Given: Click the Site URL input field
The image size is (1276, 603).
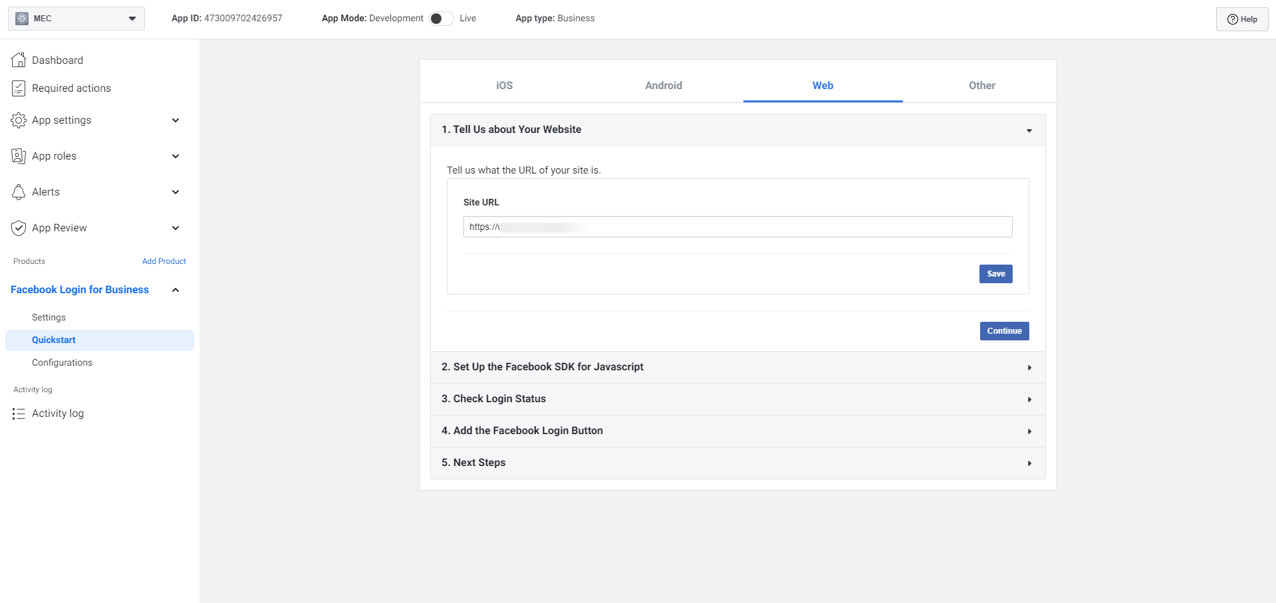Looking at the screenshot, I should pyautogui.click(x=737, y=227).
